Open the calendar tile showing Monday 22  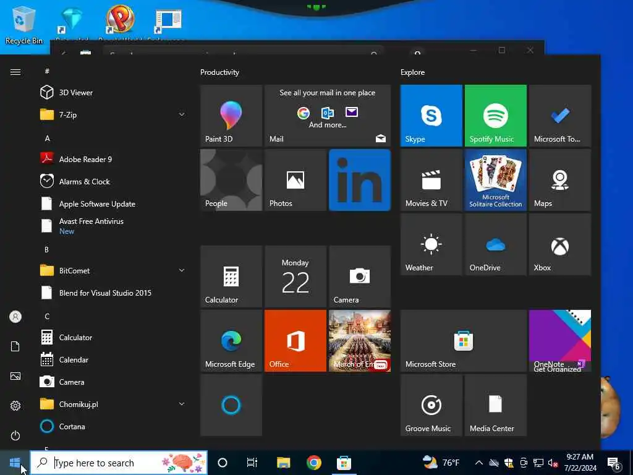coord(295,276)
